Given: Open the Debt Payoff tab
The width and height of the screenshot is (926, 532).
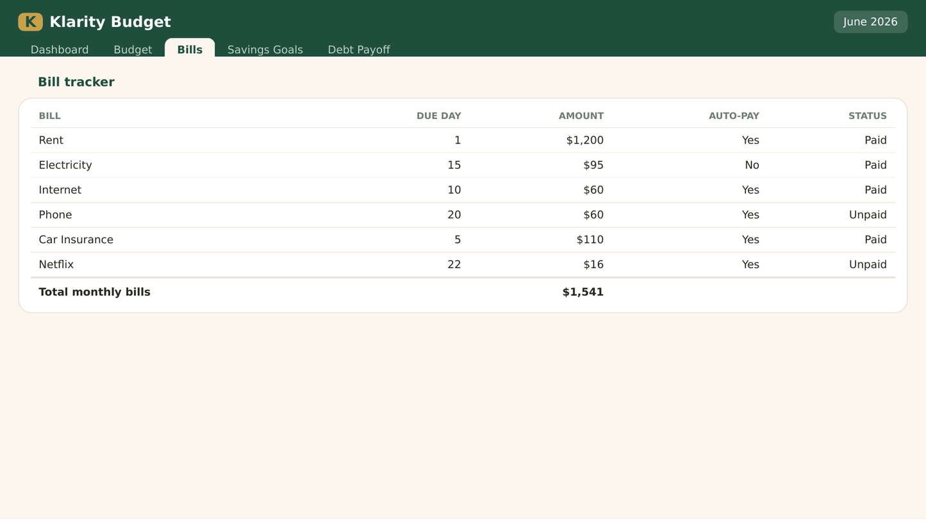Looking at the screenshot, I should coord(359,49).
